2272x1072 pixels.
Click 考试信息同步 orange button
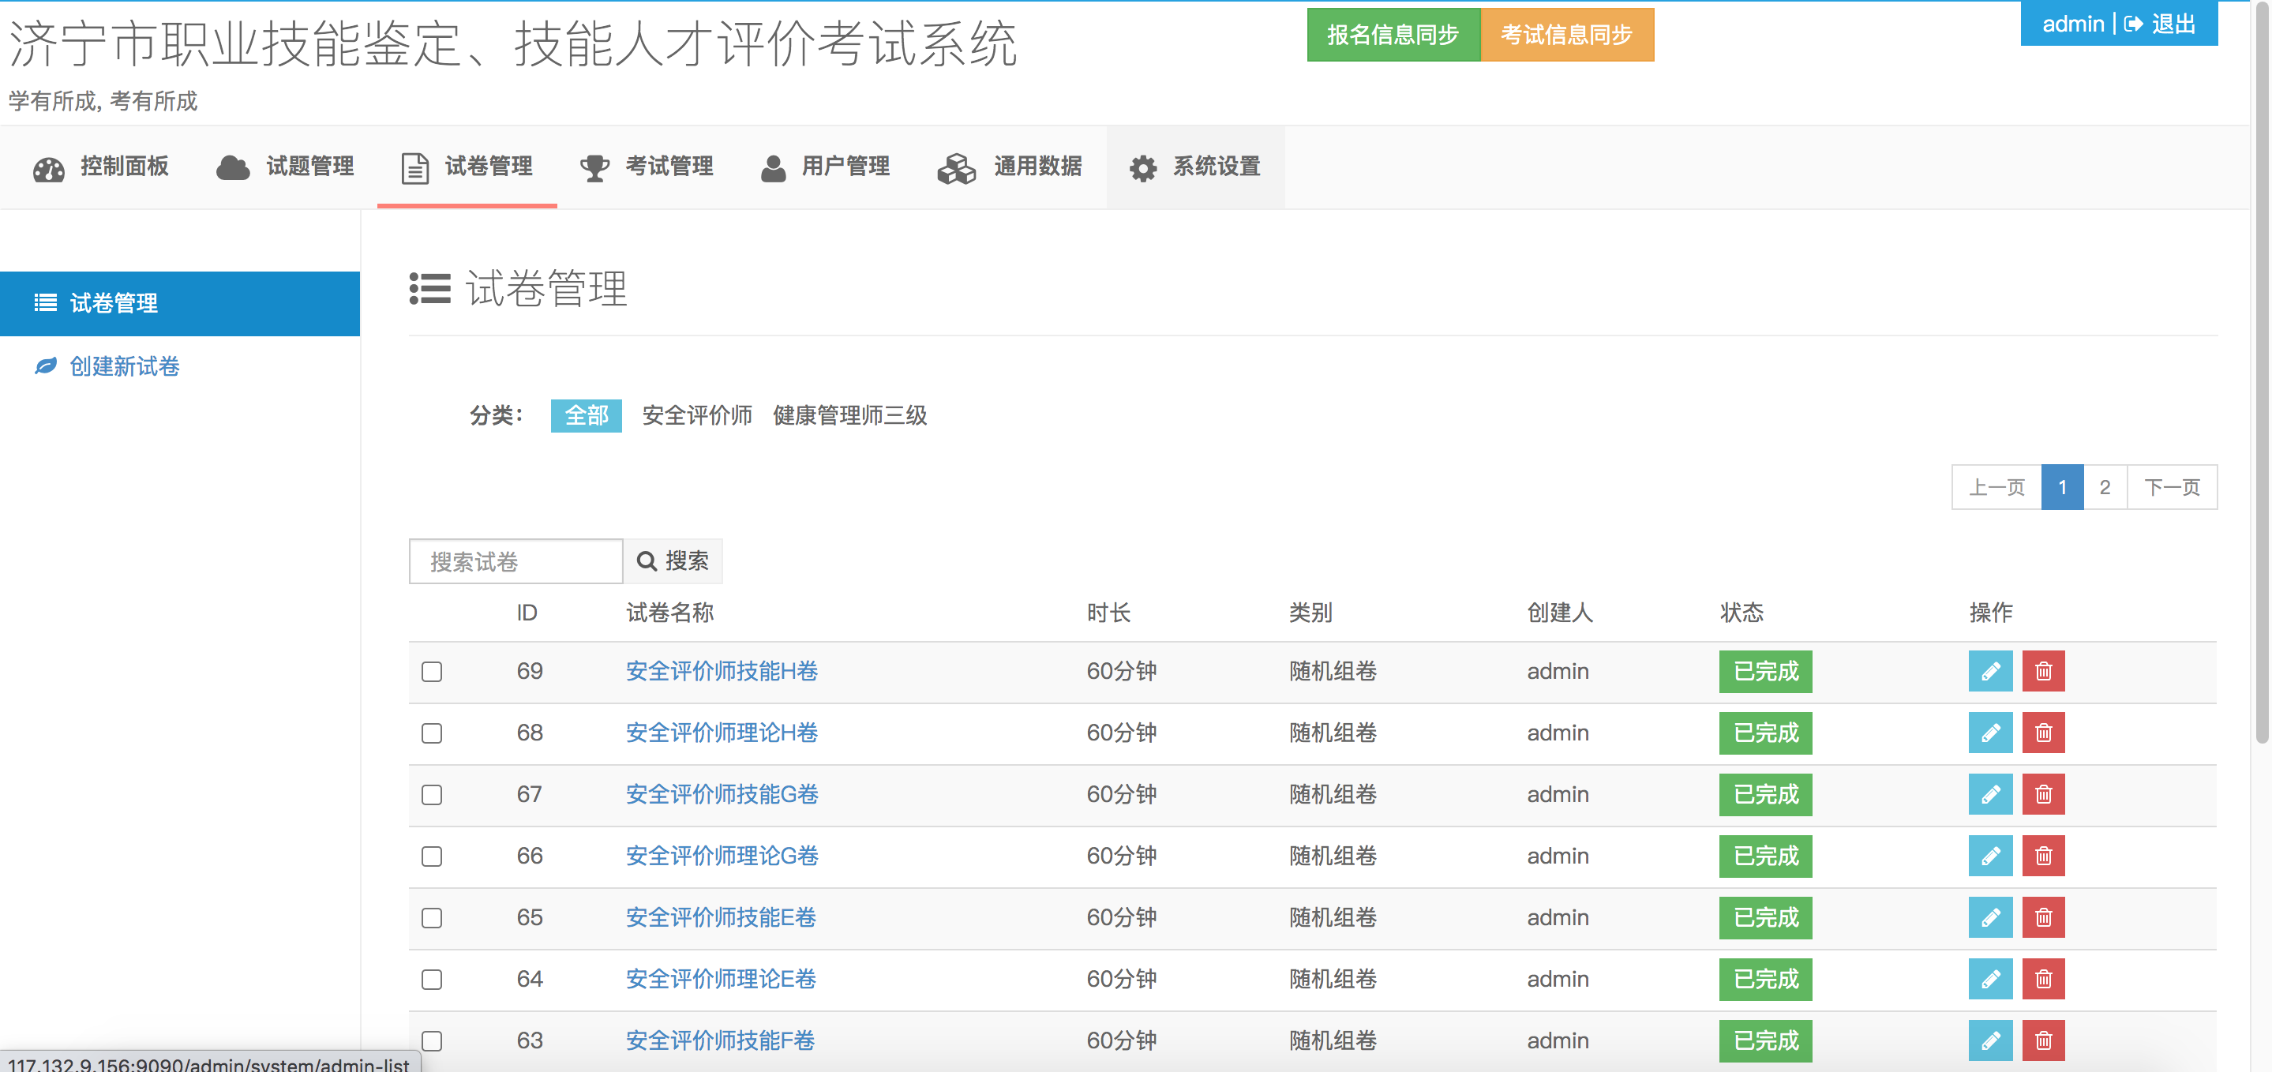1567,36
